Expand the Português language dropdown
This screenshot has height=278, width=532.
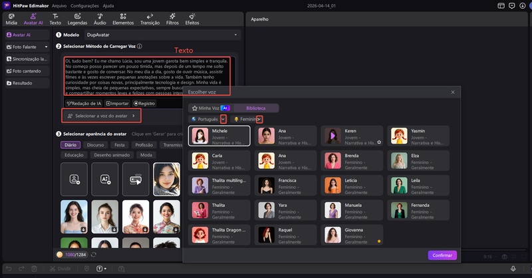[223, 119]
